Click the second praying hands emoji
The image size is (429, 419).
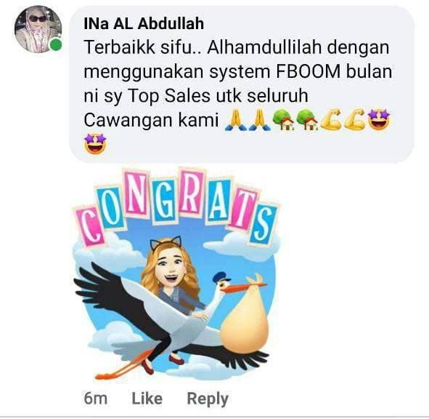click(259, 120)
